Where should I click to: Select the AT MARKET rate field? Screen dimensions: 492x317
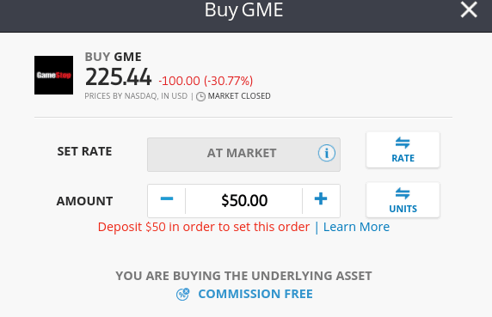coord(243,155)
